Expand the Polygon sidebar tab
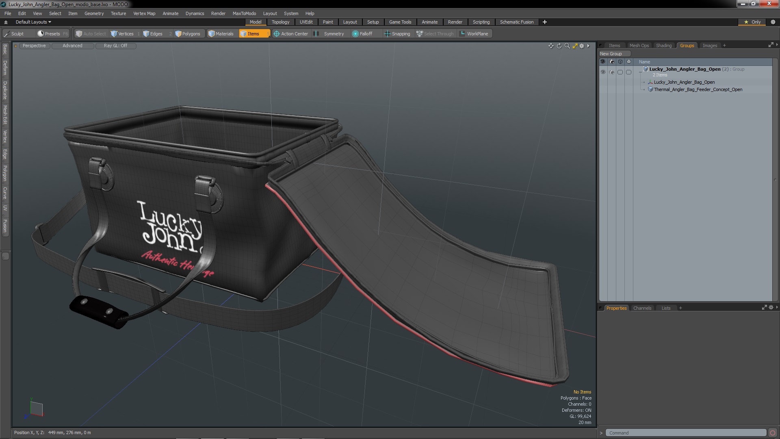Image resolution: width=780 pixels, height=439 pixels. tap(5, 173)
